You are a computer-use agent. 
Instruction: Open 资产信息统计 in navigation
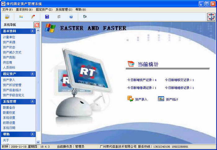coord(12,90)
